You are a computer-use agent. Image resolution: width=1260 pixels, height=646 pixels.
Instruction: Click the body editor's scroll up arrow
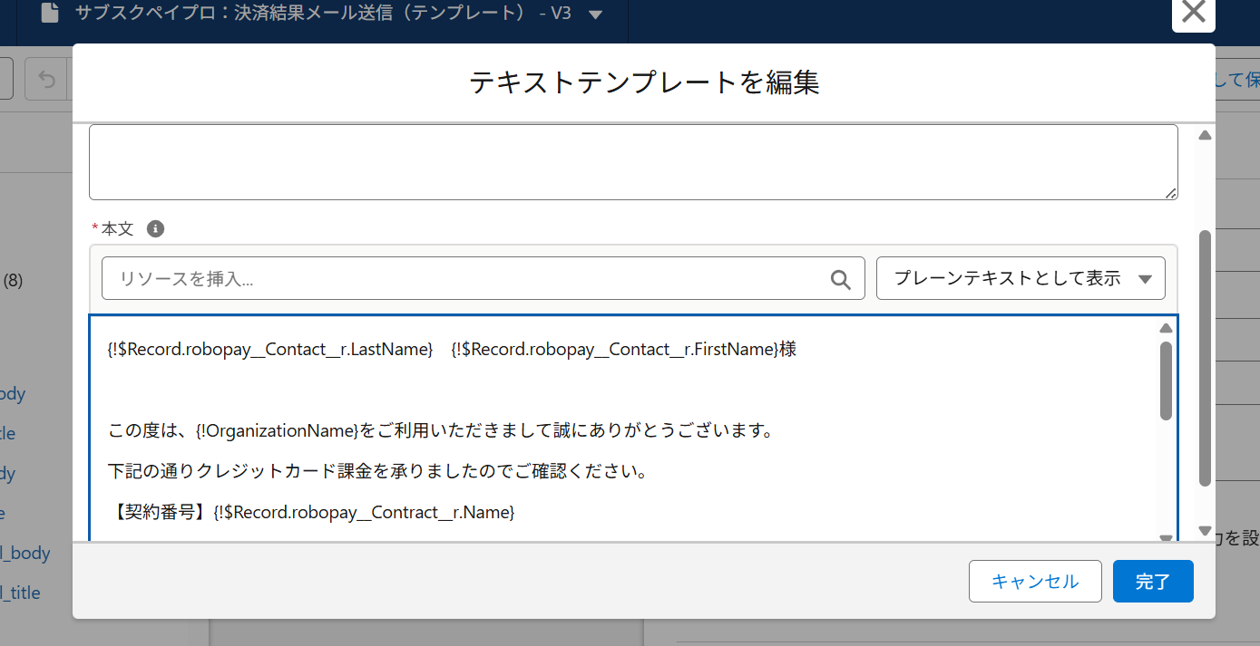(x=1166, y=328)
